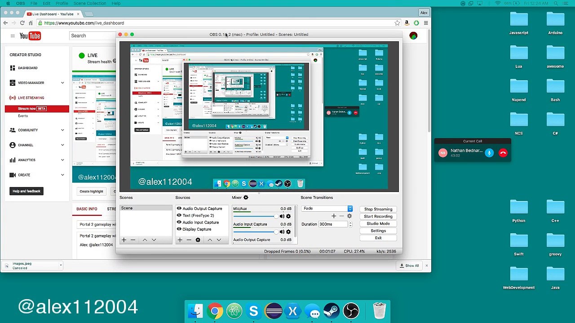The width and height of the screenshot is (575, 323).
Task: Expand the Channel section
Action: 62,145
